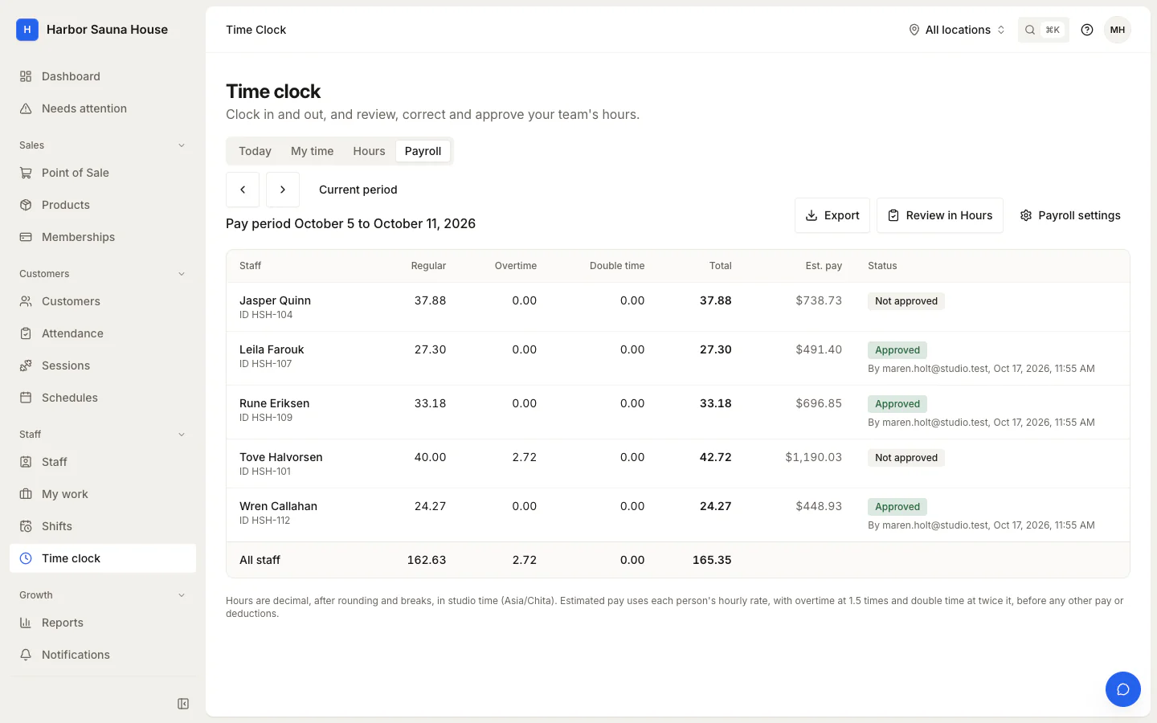Go to next pay period
Screen dimensions: 1157x723
point(283,190)
